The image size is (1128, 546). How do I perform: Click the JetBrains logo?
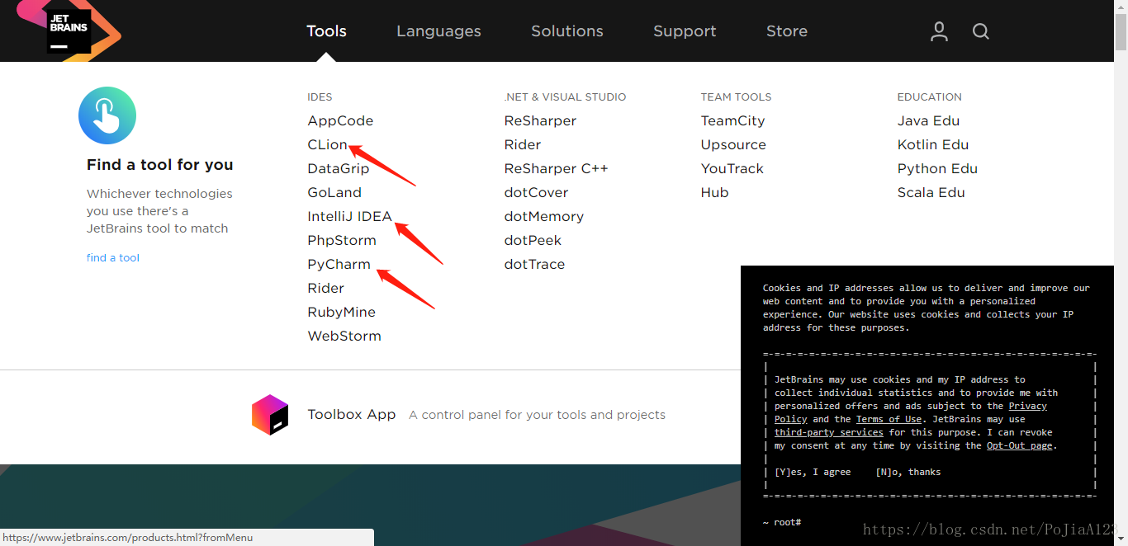coord(69,31)
